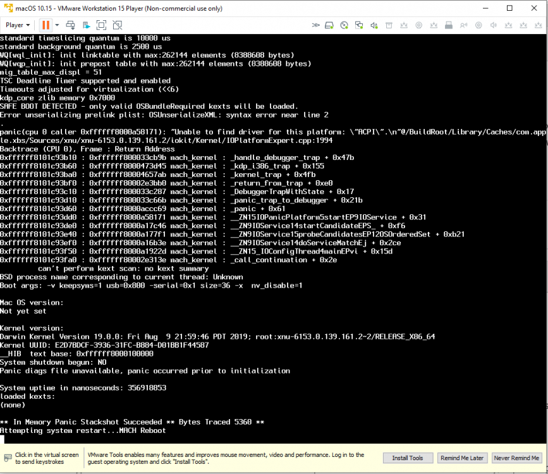Screen dimensions: 548x474
Task: Expand the device toolbar double-chevron
Action: coord(315,25)
